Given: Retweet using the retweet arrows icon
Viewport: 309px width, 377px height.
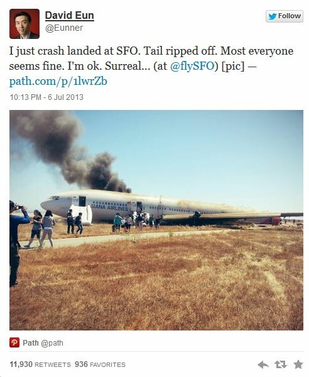Looking at the screenshot, I should point(281,364).
